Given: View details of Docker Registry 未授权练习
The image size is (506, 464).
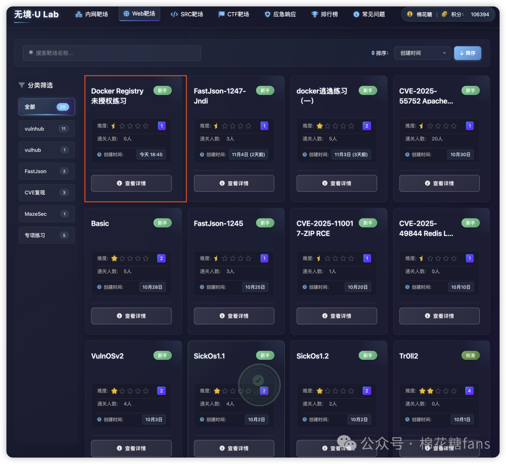Looking at the screenshot, I should point(131,183).
